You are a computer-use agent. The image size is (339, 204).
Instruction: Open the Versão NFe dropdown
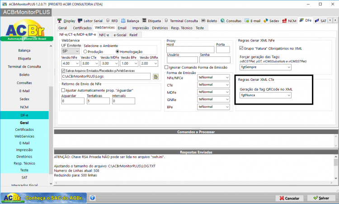71,64
